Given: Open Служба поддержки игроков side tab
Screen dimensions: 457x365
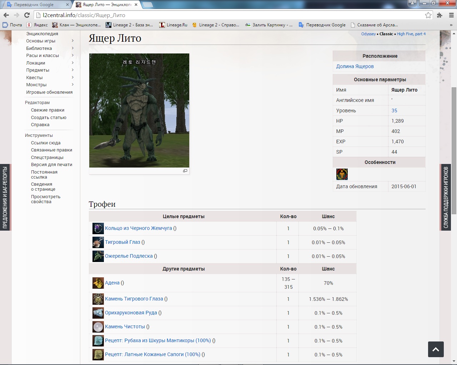Looking at the screenshot, I should click(446, 197).
